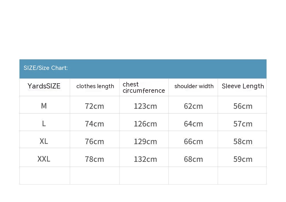Screen dimensions: 286x202
Task: Click the shoulder width column header
Action: point(194,86)
